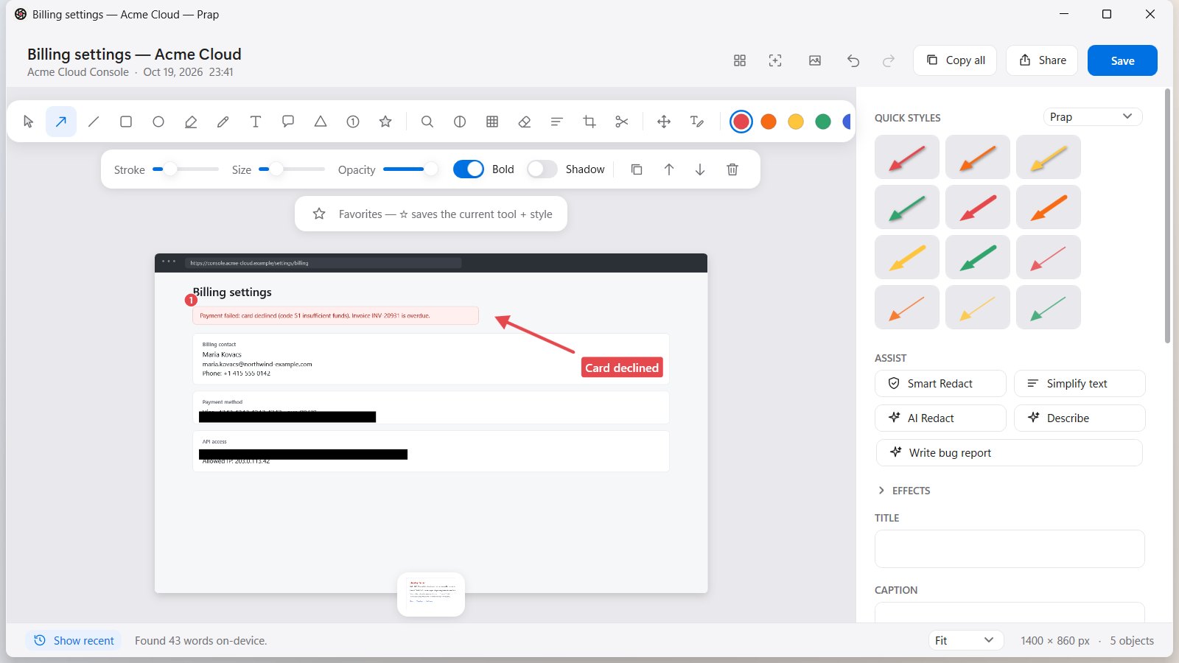Select the speech bubble callout tool
Viewport: 1179px width, 663px height.
[288, 122]
